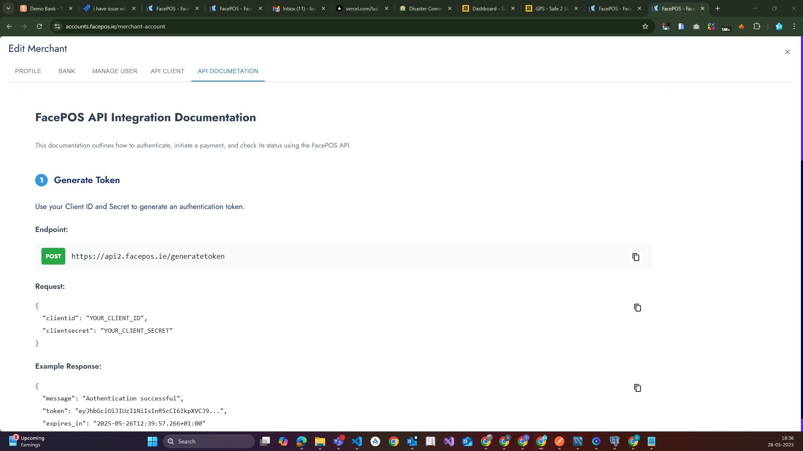Open Microsoft Edge from the taskbar
Screen dimensions: 803x451
pos(302,441)
